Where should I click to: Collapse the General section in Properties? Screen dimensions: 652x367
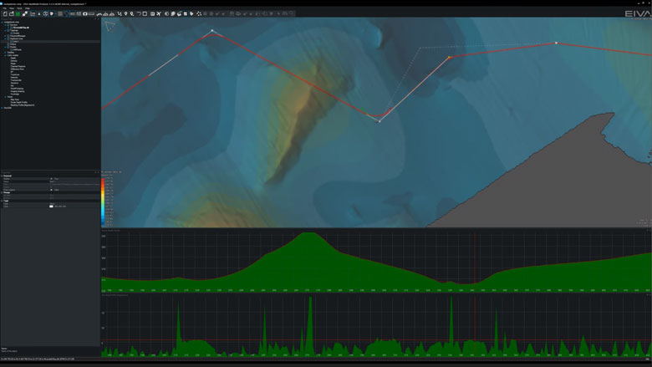(3, 176)
